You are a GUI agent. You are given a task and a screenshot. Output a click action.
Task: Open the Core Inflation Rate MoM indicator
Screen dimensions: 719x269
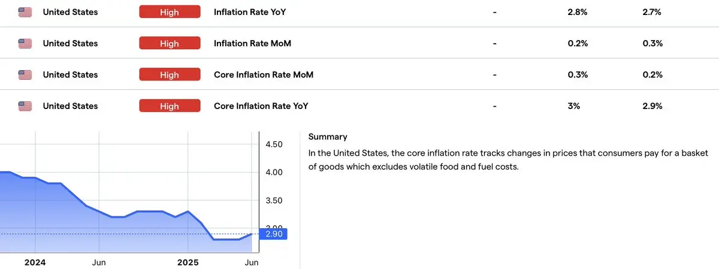pyautogui.click(x=264, y=75)
